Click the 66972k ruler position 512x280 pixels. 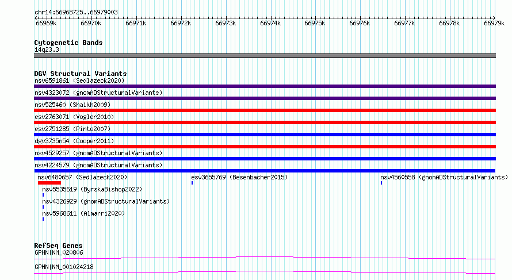[181, 23]
